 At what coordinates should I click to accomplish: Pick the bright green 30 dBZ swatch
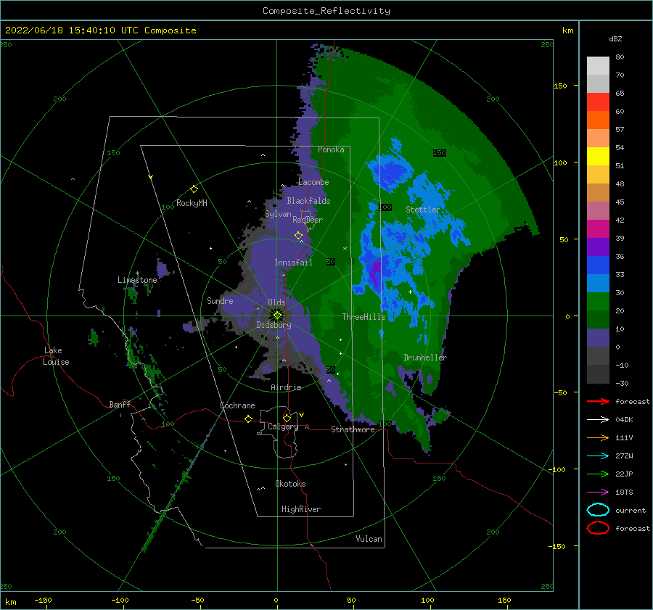click(x=598, y=302)
